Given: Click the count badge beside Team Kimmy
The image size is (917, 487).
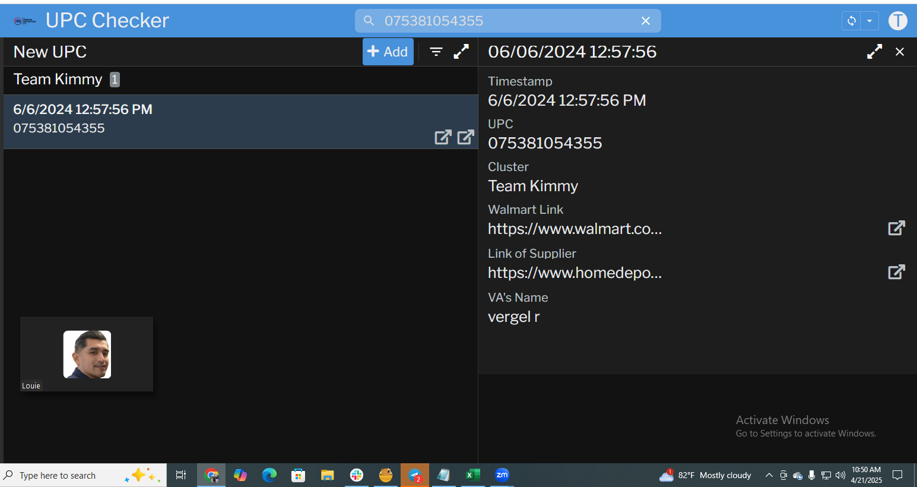Looking at the screenshot, I should point(115,80).
